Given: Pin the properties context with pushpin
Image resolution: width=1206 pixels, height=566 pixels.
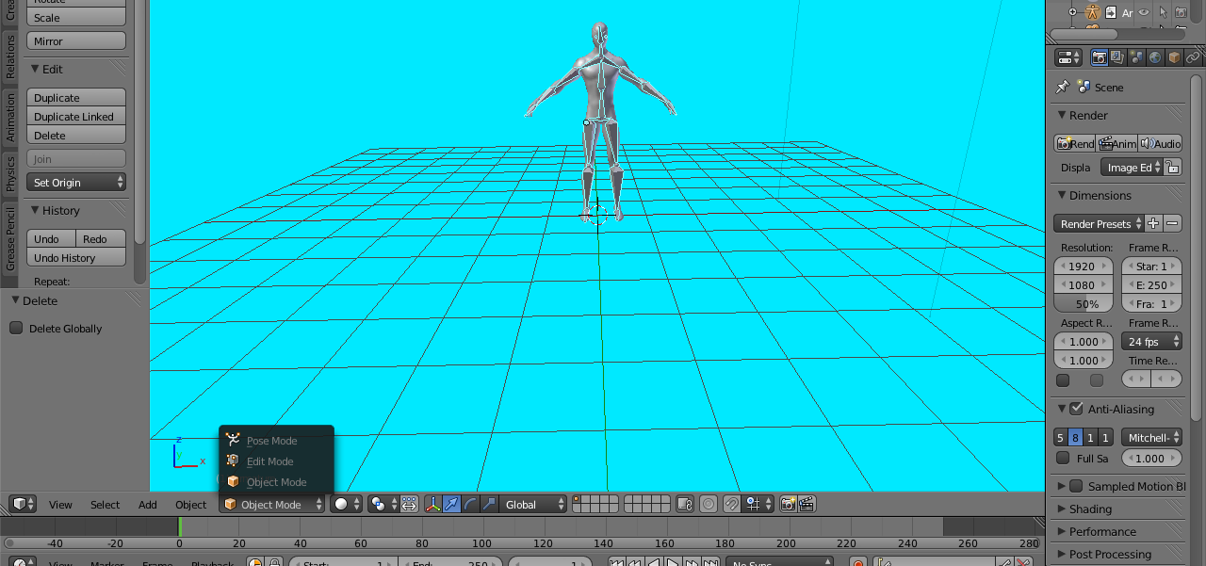Looking at the screenshot, I should pyautogui.click(x=1063, y=87).
